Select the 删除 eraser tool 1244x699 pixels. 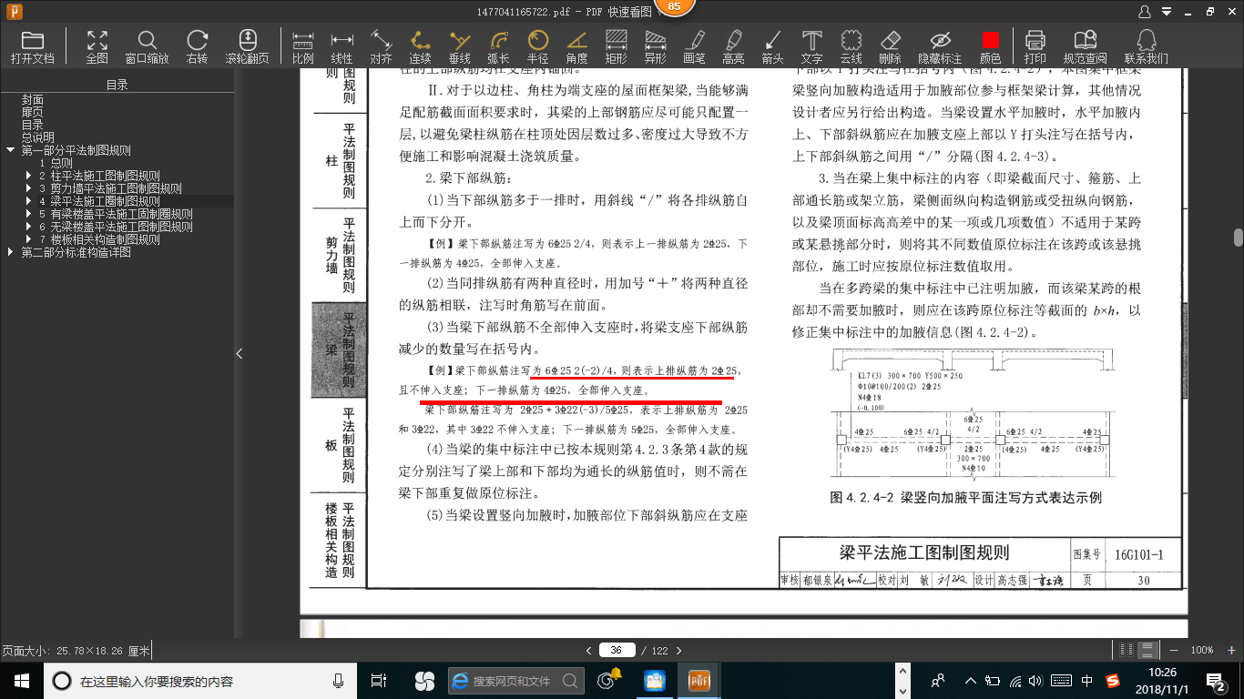890,46
